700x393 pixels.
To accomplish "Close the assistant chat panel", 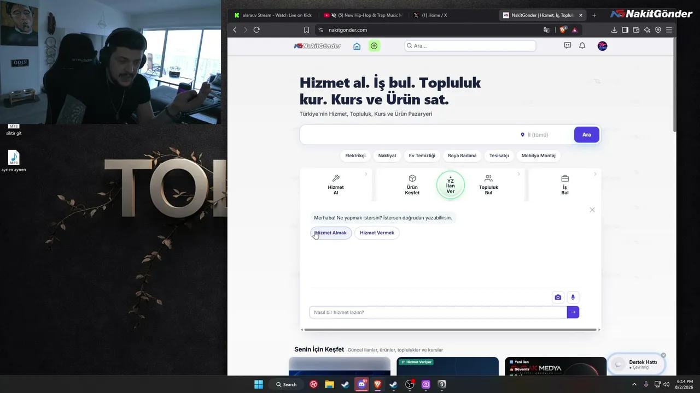I will (x=592, y=210).
